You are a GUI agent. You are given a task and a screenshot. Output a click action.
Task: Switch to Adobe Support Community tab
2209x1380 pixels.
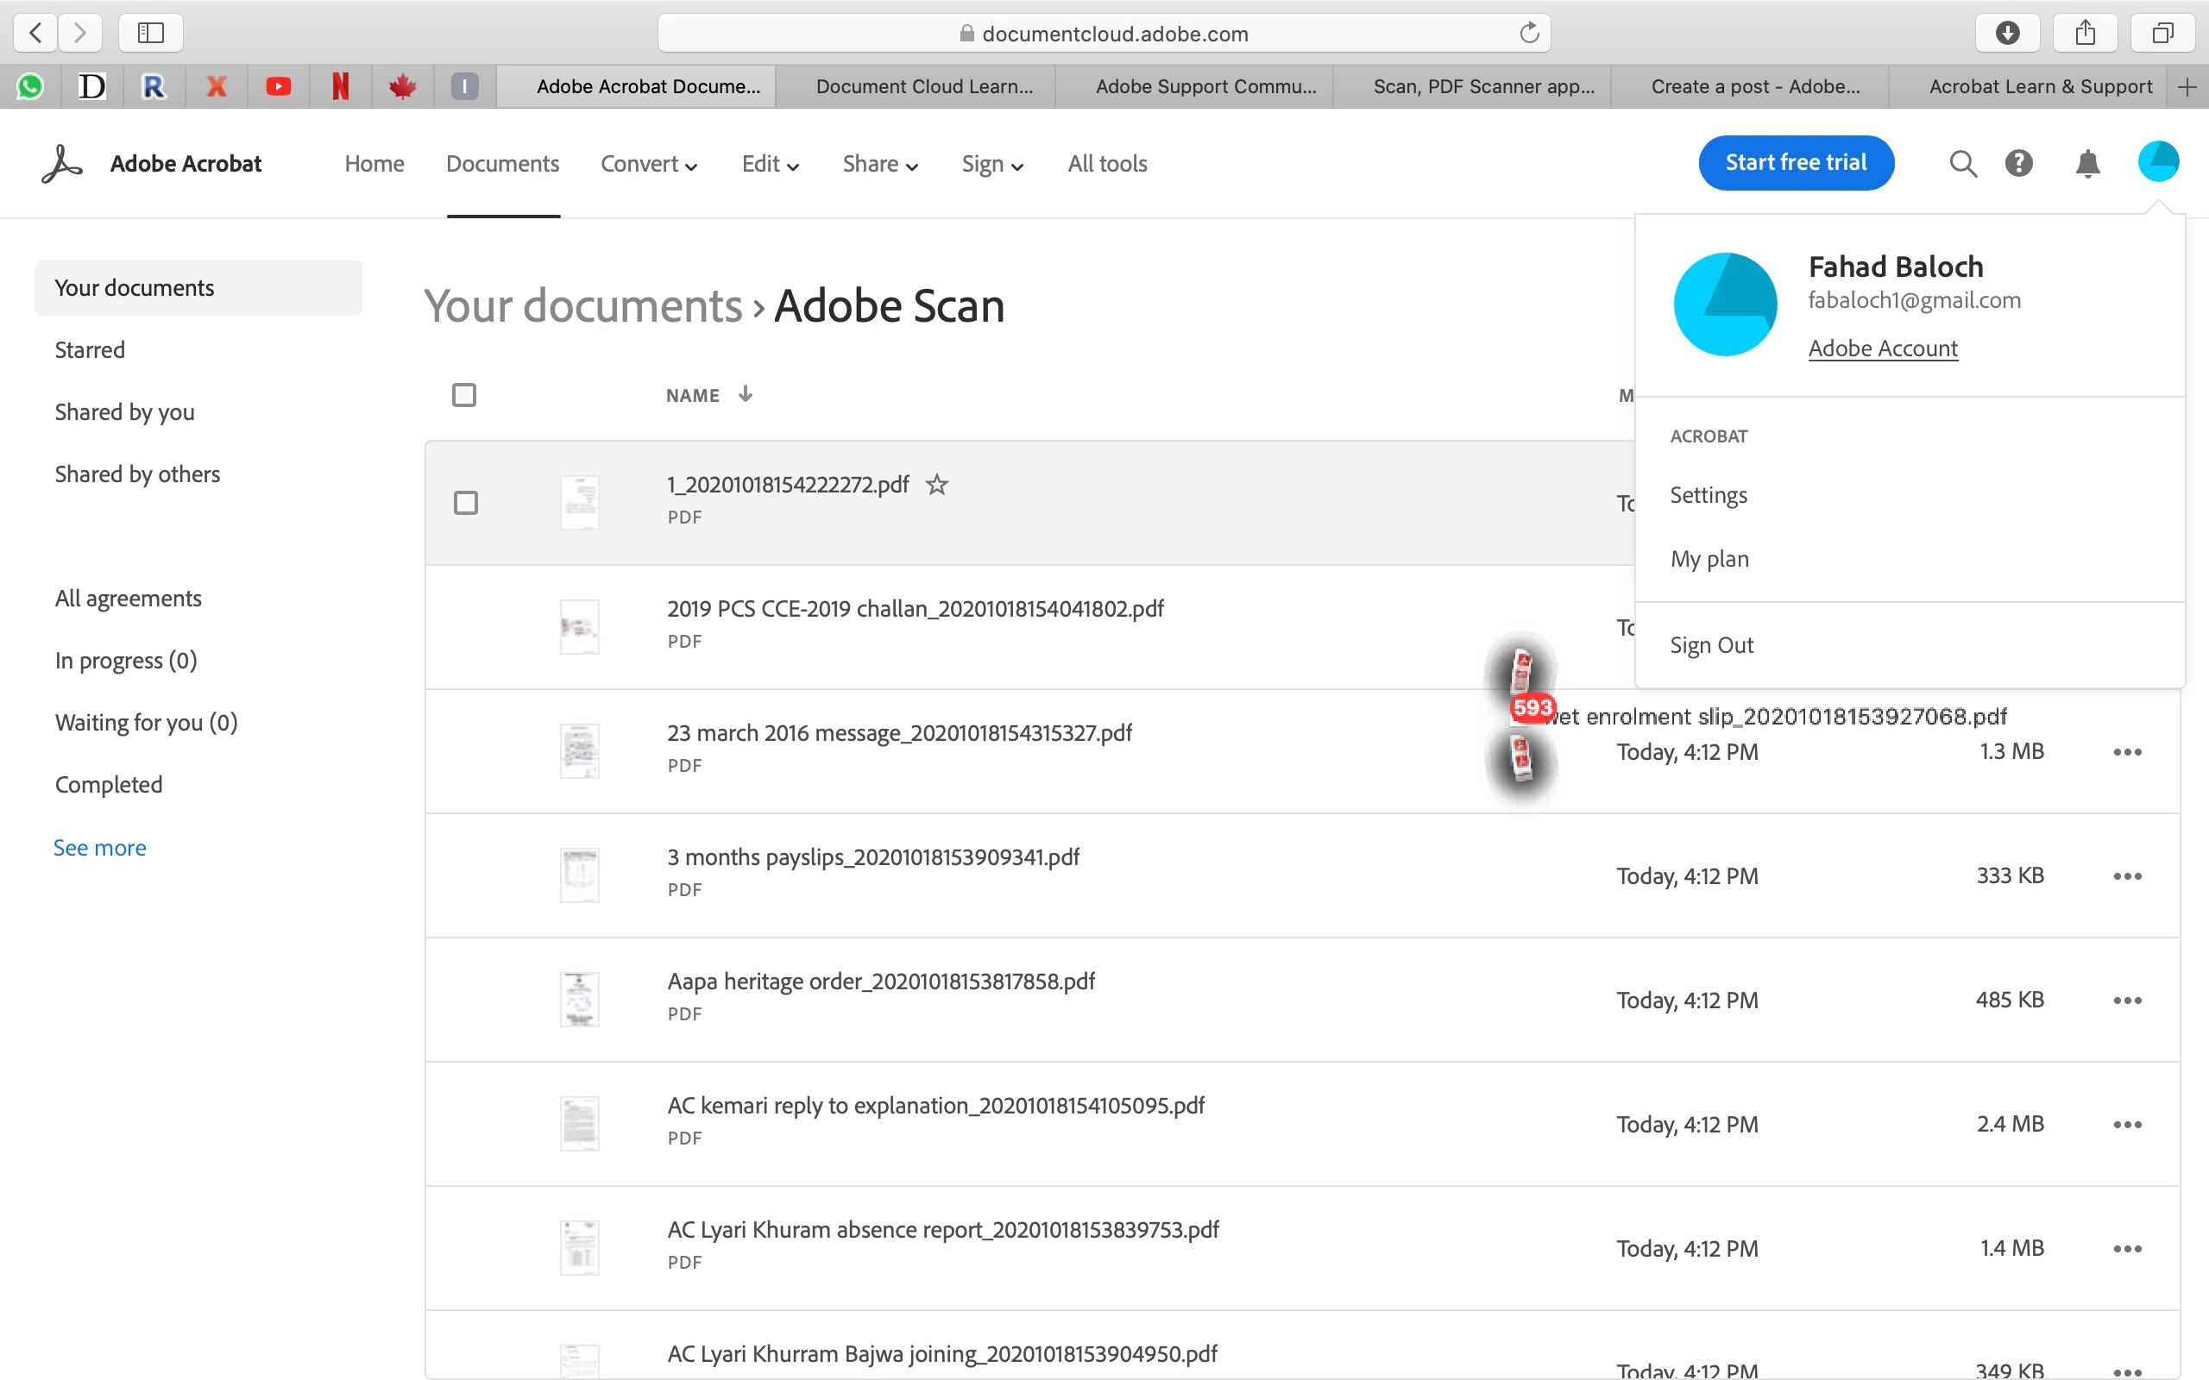[x=1205, y=87]
